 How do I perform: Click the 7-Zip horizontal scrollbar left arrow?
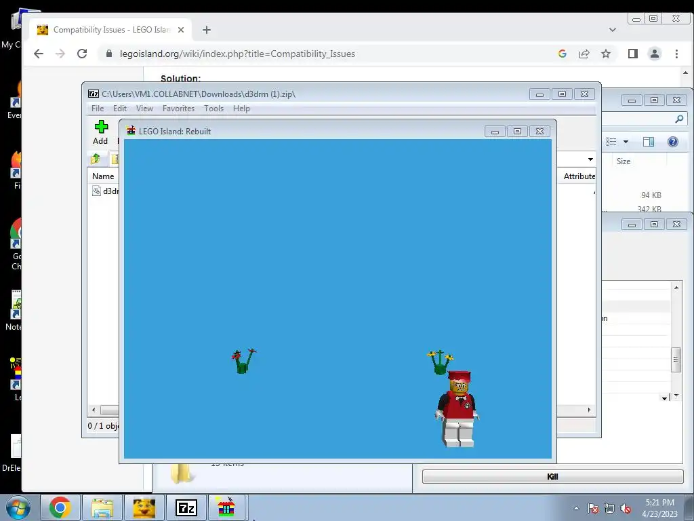(94, 410)
